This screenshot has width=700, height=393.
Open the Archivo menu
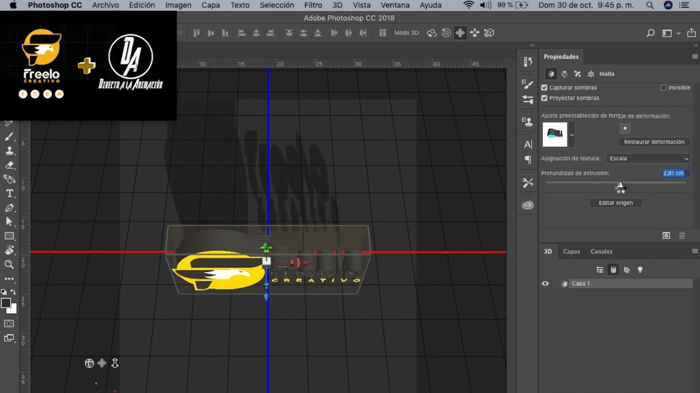[x=106, y=5]
